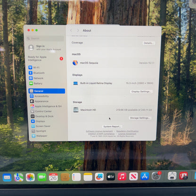196x196 pixels.
Task: Click the macOS Sequoia logo icon
Action: click(x=75, y=63)
